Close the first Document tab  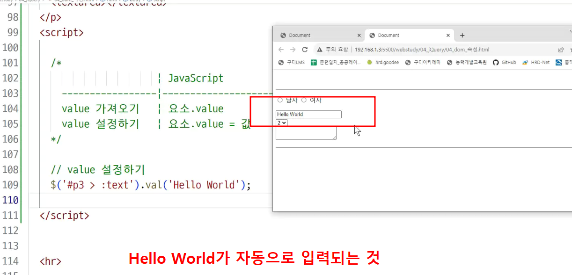359,36
